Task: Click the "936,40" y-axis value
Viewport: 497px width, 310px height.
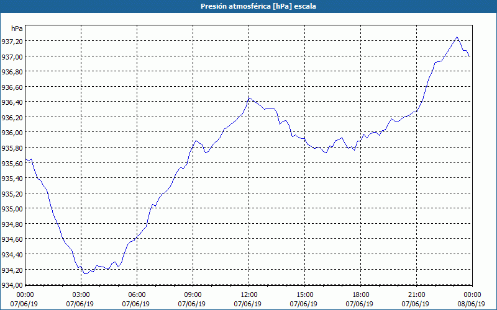Action: pos(12,102)
